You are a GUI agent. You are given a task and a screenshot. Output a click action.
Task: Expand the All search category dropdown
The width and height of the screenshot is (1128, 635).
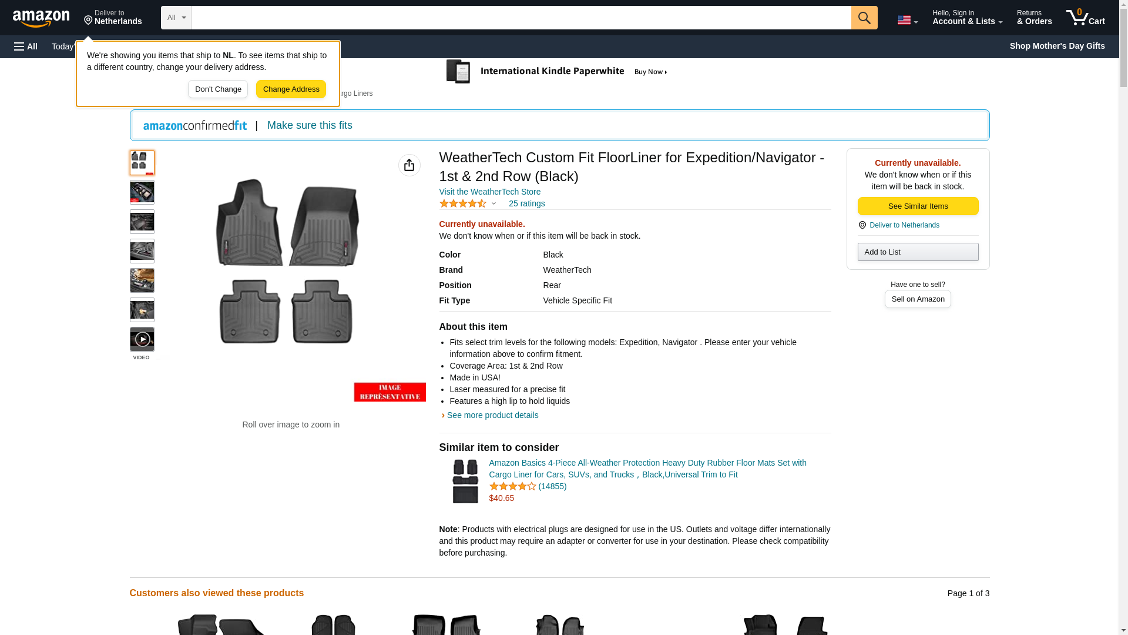(x=176, y=18)
